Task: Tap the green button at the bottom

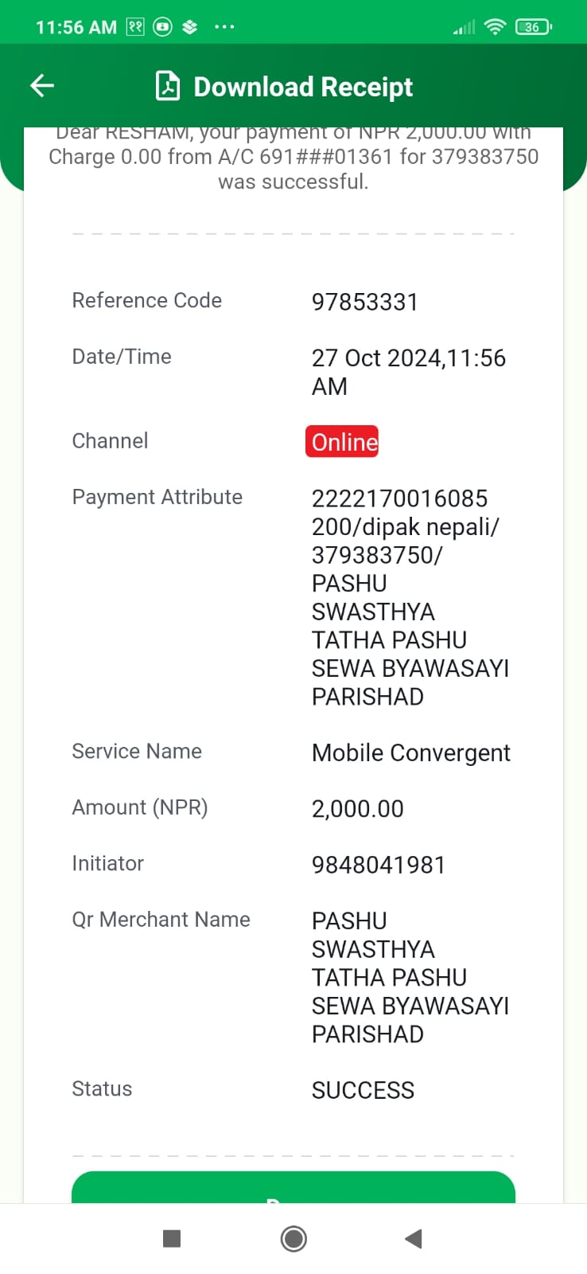Action: [x=293, y=1187]
